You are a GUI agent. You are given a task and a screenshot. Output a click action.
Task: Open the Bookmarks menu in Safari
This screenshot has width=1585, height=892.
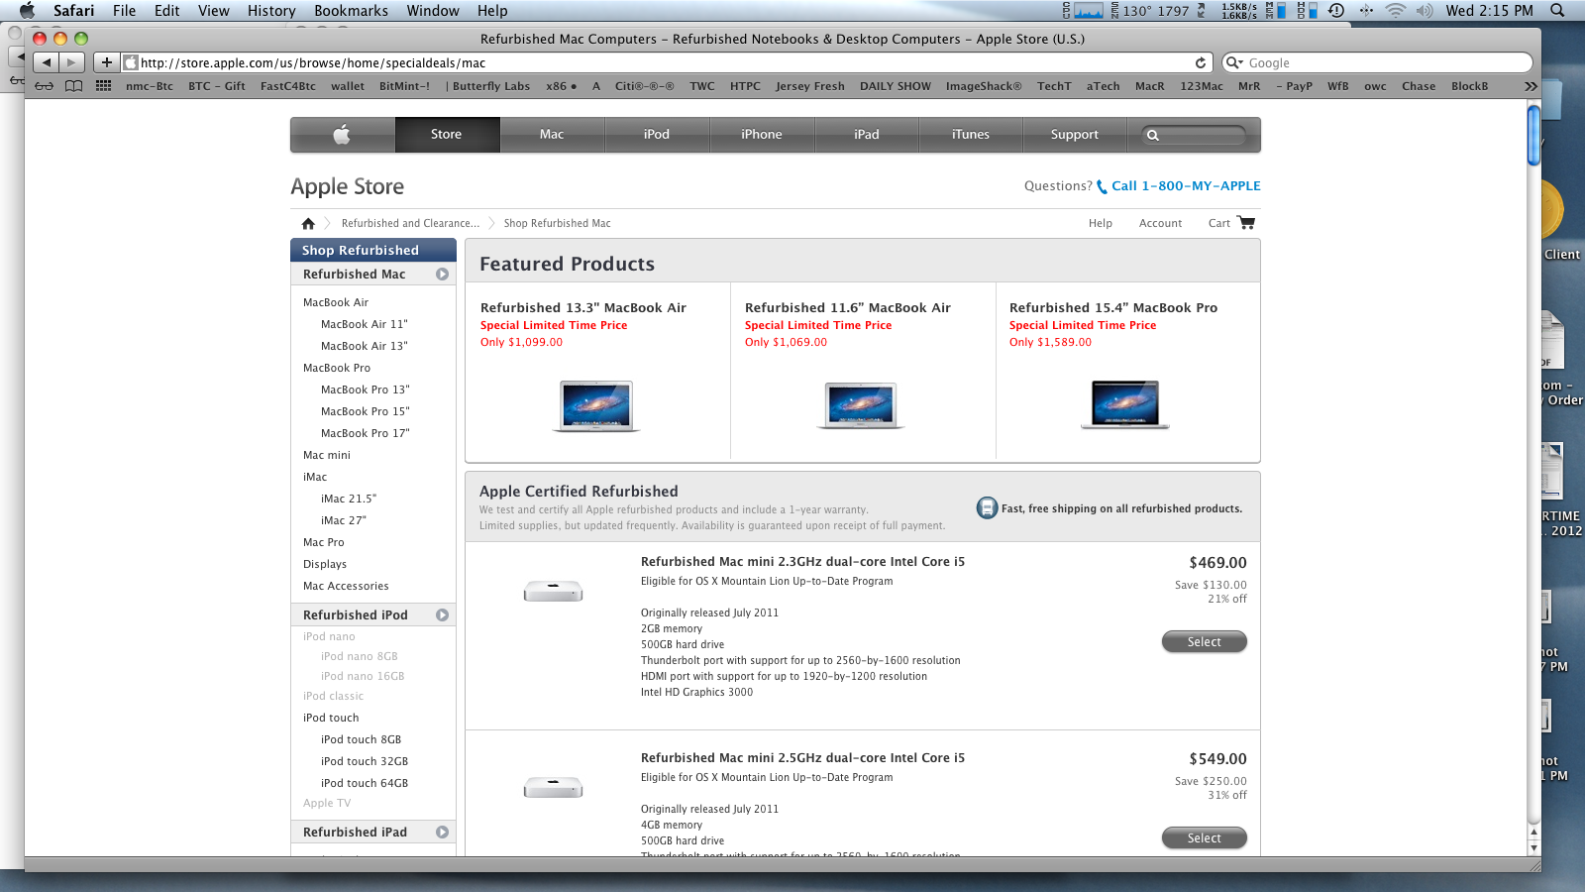351,11
